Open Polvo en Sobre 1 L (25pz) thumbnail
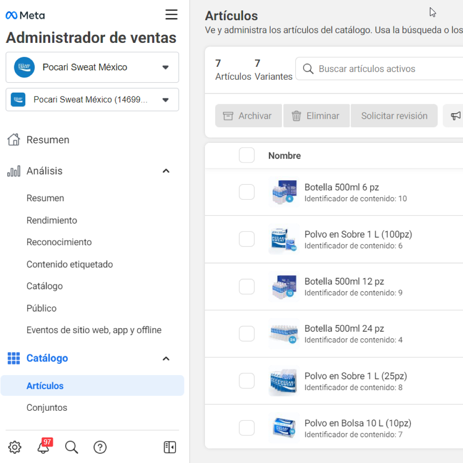 pos(284,381)
